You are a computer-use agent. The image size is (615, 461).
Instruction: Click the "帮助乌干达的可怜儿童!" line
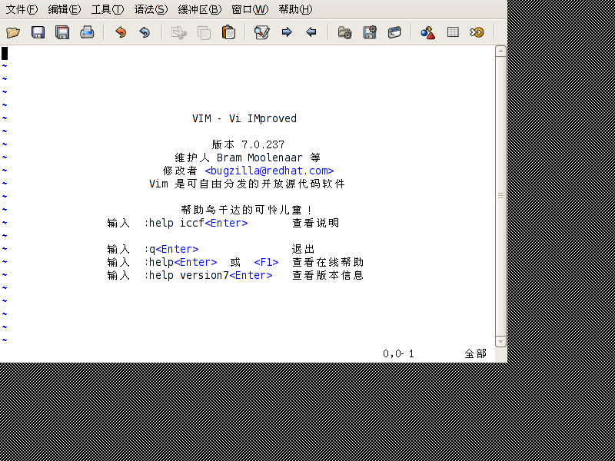247,210
